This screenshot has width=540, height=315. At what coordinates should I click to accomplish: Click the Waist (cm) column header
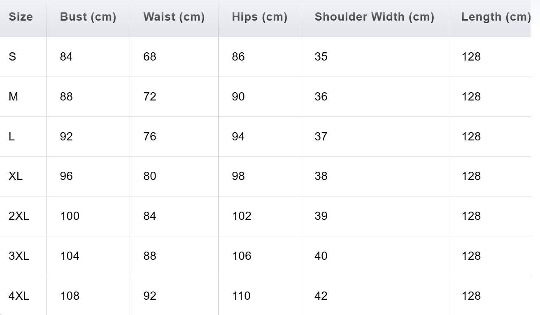click(x=174, y=17)
